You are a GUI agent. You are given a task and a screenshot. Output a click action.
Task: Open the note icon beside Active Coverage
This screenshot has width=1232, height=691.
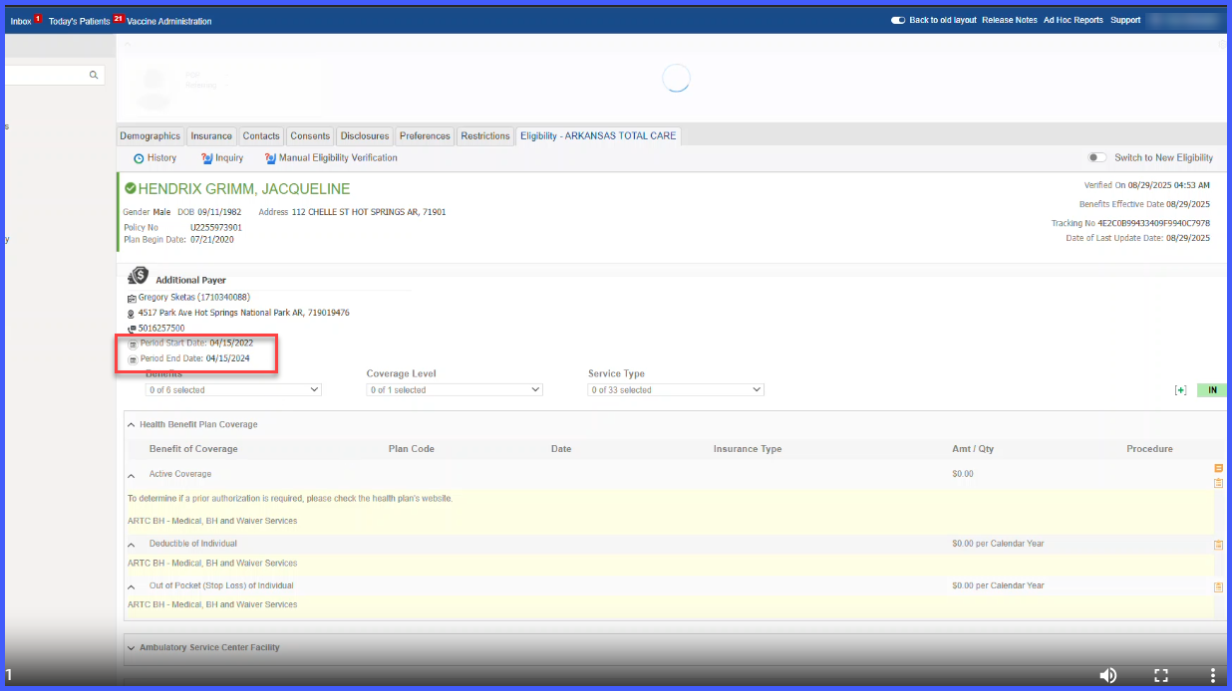(x=1218, y=468)
